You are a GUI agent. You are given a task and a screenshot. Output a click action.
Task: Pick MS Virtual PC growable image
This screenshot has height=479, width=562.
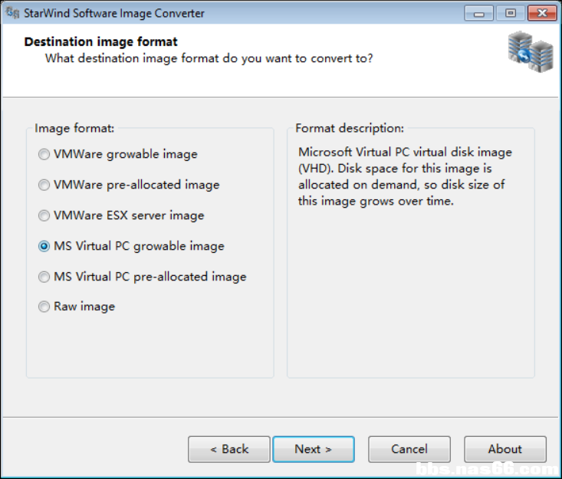[44, 246]
